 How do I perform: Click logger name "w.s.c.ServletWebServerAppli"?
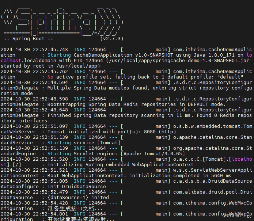(x=213, y=170)
